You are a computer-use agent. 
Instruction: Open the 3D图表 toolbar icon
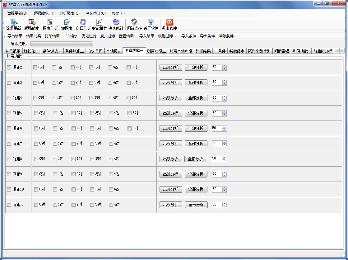pos(67,22)
